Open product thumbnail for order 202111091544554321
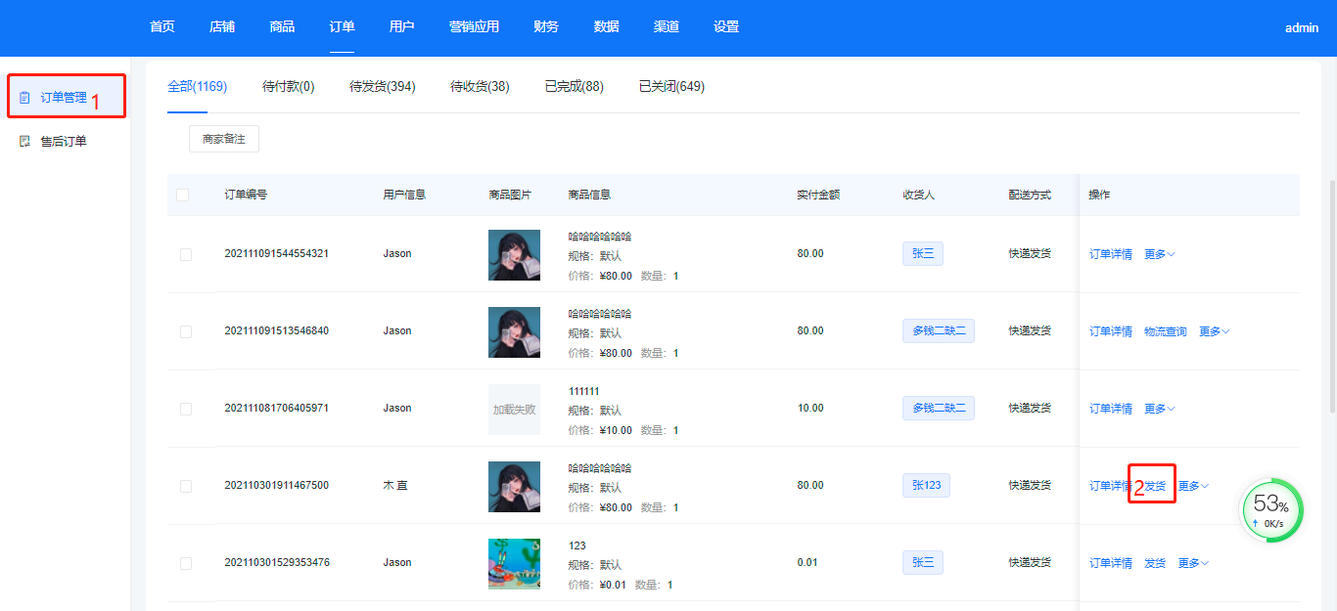This screenshot has height=611, width=1337. click(x=514, y=255)
